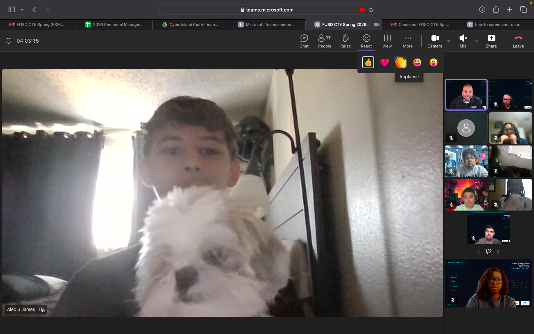
Task: Switch to the Microsoft Teams meeting tab
Action: [x=267, y=24]
